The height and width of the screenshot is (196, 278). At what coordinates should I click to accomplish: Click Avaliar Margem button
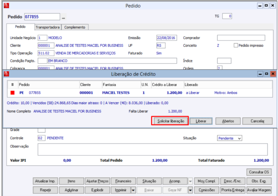pyautogui.click(x=259, y=190)
